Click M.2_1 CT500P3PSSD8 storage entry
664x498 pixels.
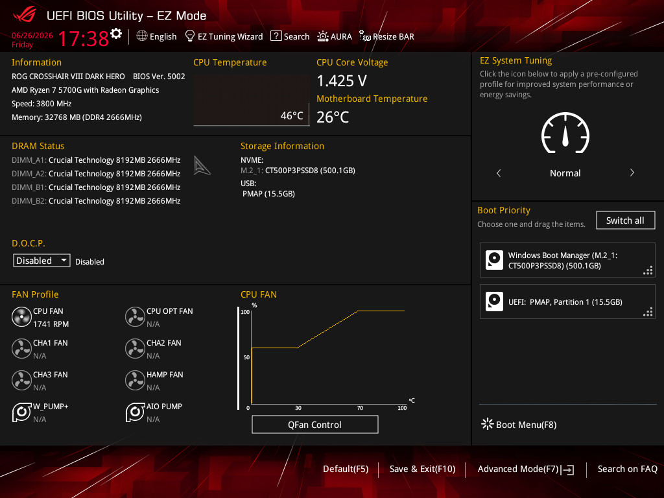[298, 171]
